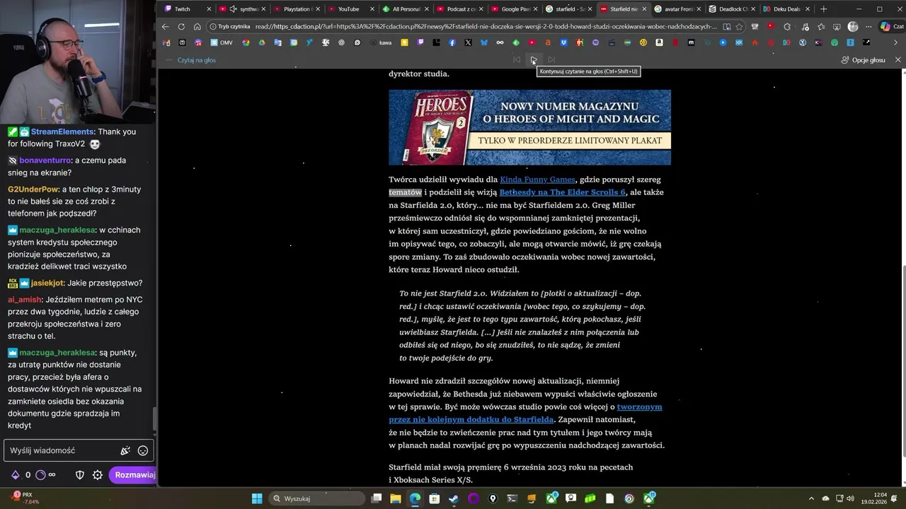Click Czytaj na głos label
Image resolution: width=906 pixels, height=509 pixels.
pos(197,60)
